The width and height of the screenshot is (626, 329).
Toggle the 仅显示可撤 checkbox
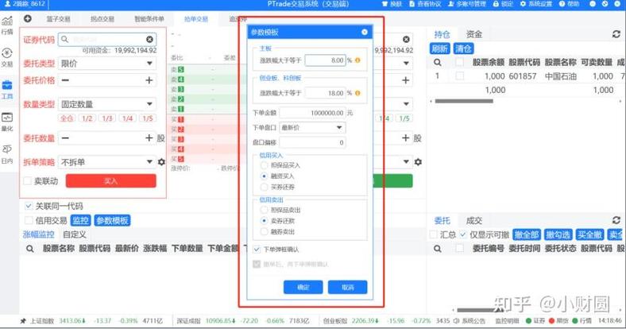[x=462, y=234]
